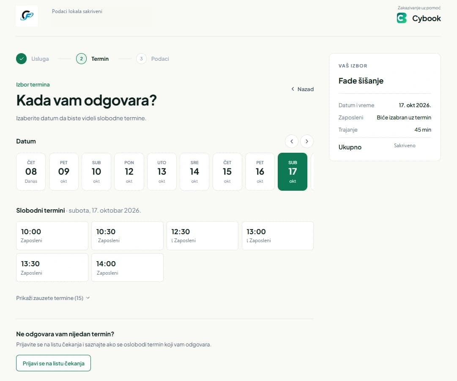The height and width of the screenshot is (381, 457).
Task: Click Prijavi se na listu čekanja
Action: click(x=53, y=363)
